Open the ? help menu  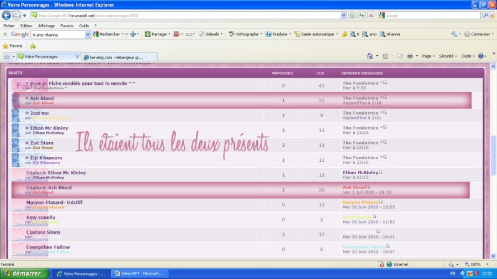96,25
